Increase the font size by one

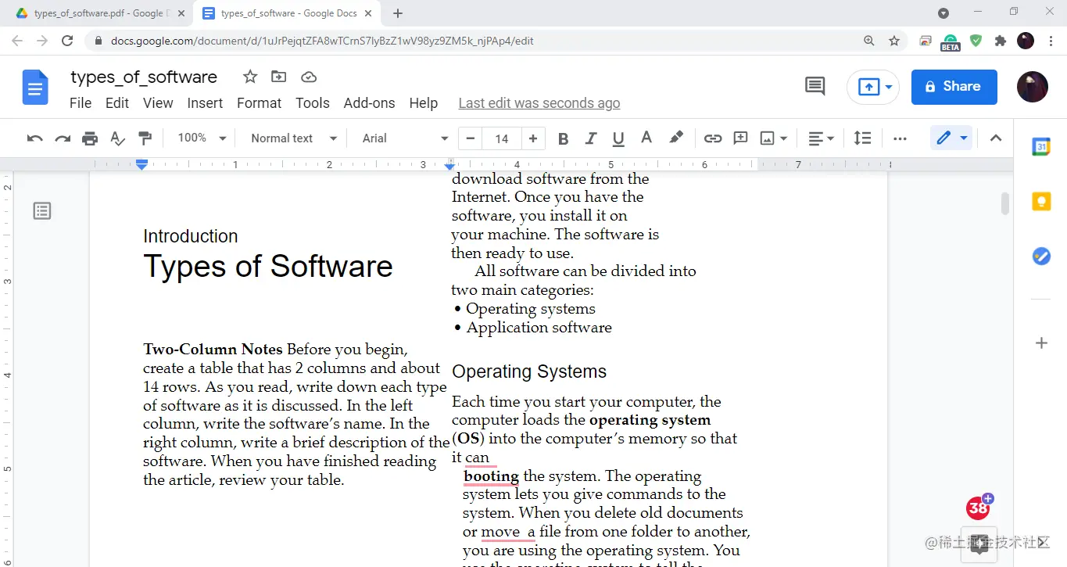click(x=533, y=138)
